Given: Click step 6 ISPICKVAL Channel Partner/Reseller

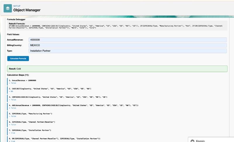Looking at the screenshot, I should pyautogui.click(x=32, y=122).
